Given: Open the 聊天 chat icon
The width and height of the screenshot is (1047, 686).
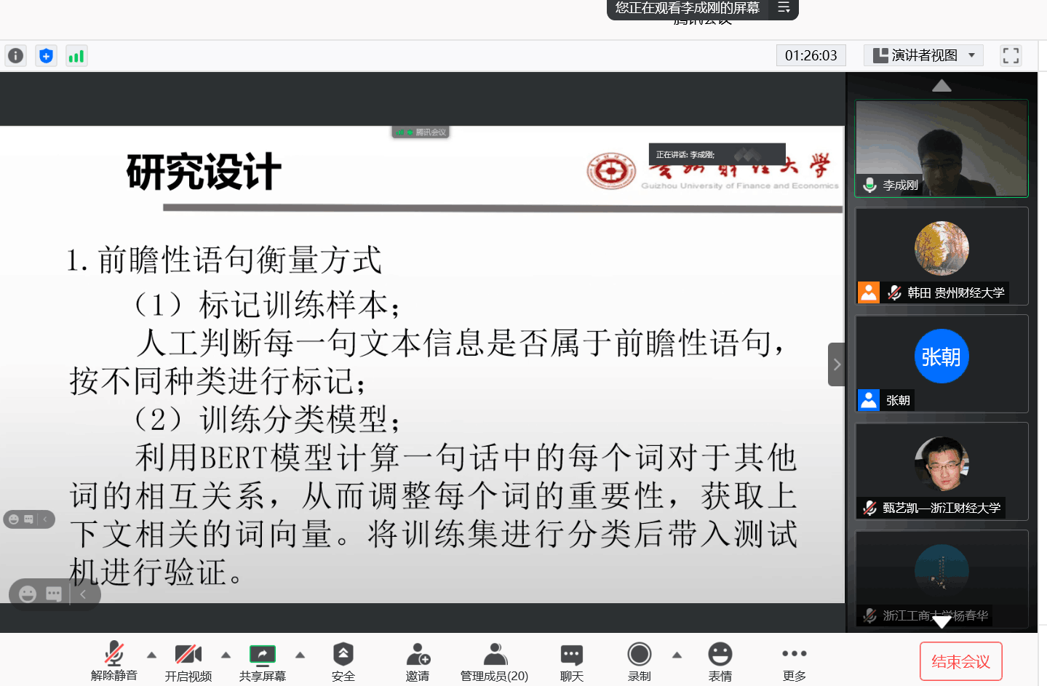Looking at the screenshot, I should click(x=571, y=661).
